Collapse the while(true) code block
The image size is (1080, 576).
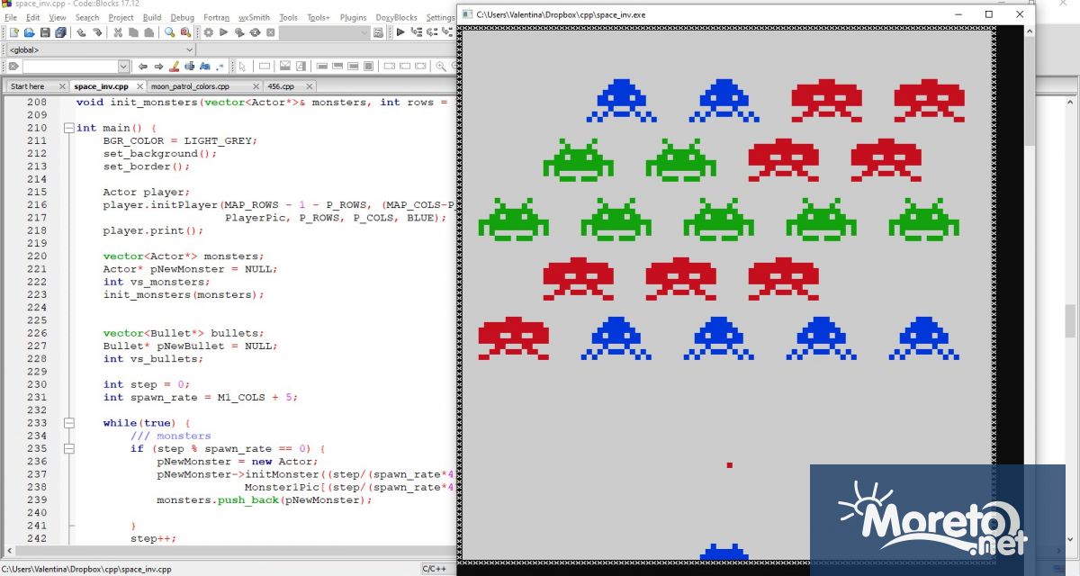point(68,423)
